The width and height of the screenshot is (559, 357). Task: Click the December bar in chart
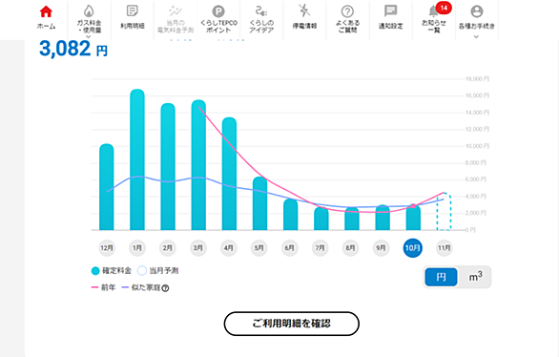pyautogui.click(x=107, y=187)
